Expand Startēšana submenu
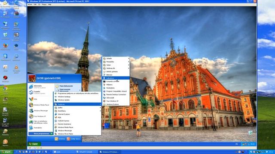Screen dimensions: 275x154 click(x=77, y=111)
